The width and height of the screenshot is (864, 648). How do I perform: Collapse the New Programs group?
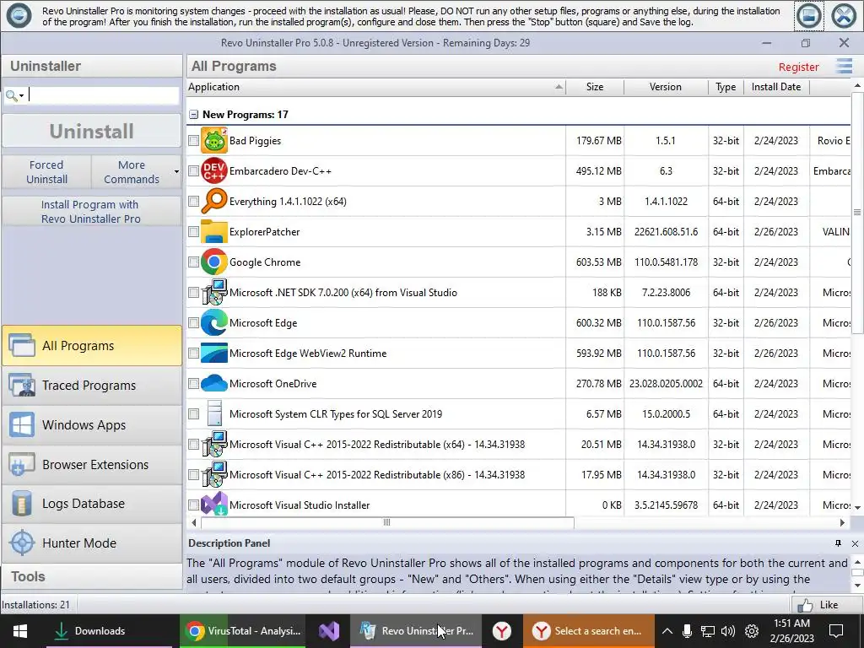[193, 115]
